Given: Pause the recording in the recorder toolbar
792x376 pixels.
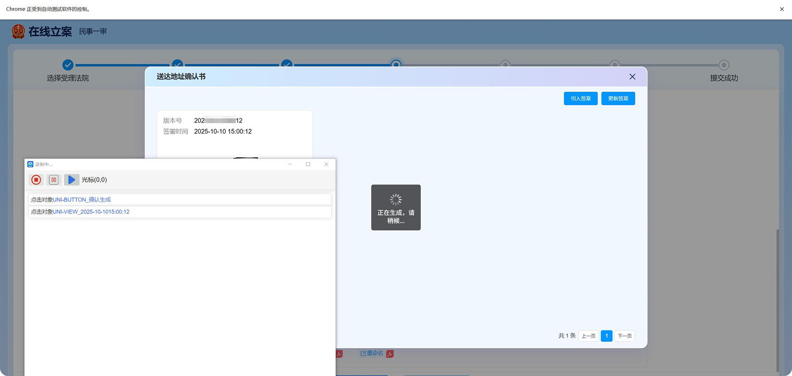Looking at the screenshot, I should pyautogui.click(x=53, y=180).
